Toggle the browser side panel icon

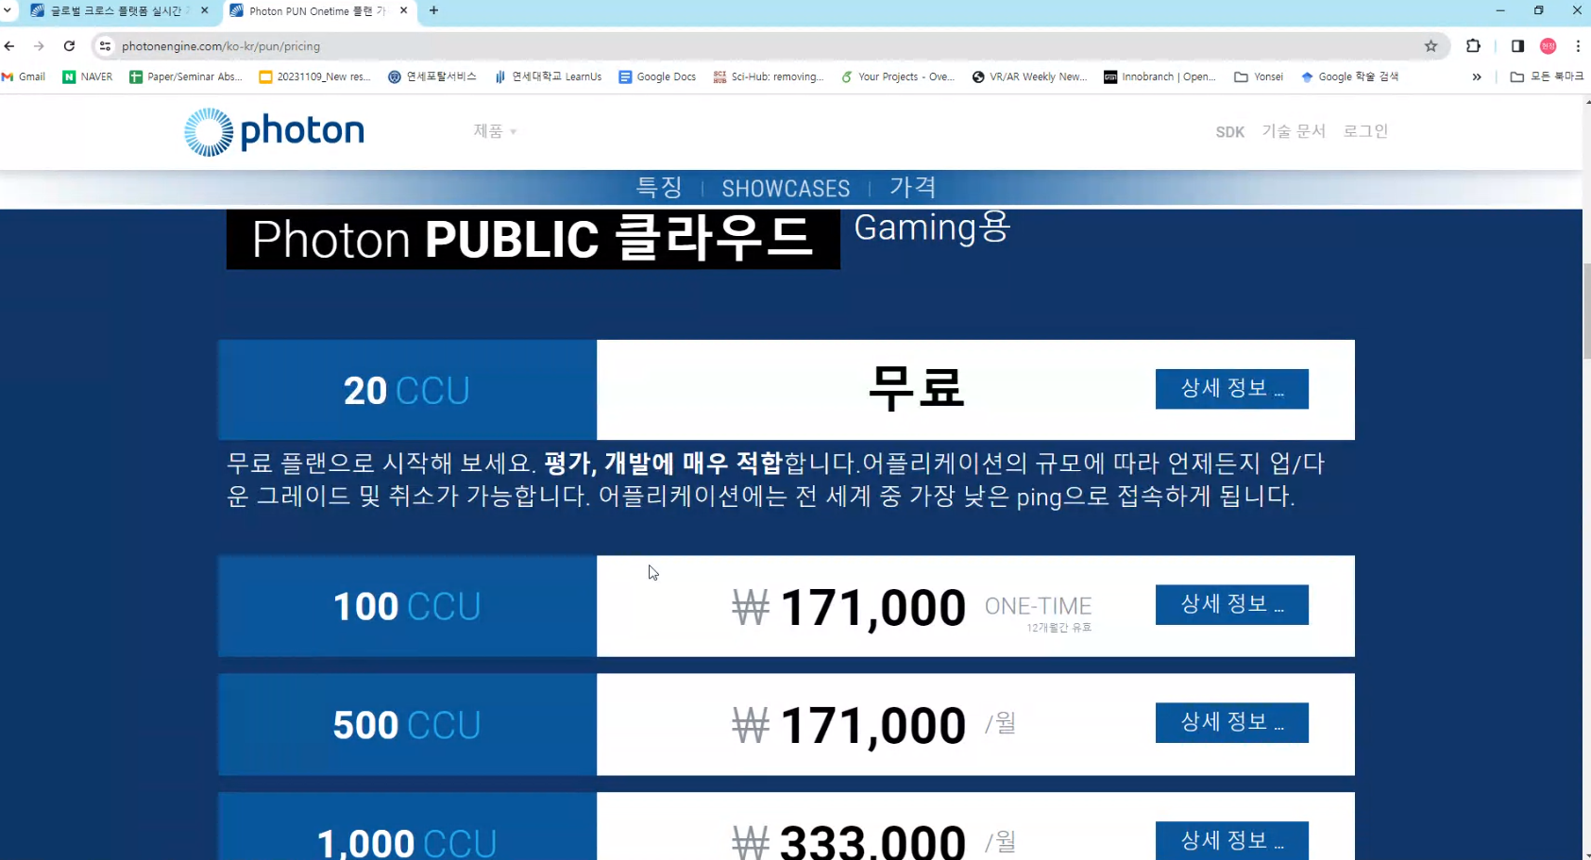(1517, 45)
